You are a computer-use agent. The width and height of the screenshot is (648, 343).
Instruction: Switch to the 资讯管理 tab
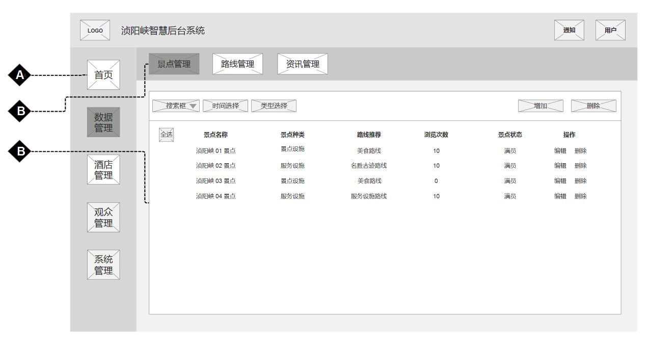(303, 64)
